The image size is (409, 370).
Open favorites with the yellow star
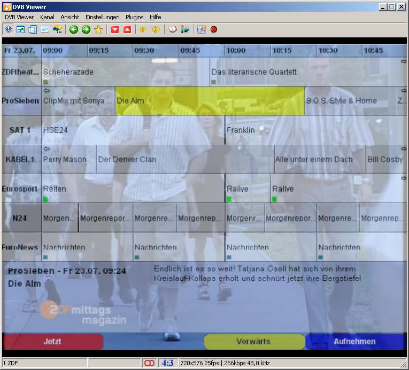pos(98,29)
